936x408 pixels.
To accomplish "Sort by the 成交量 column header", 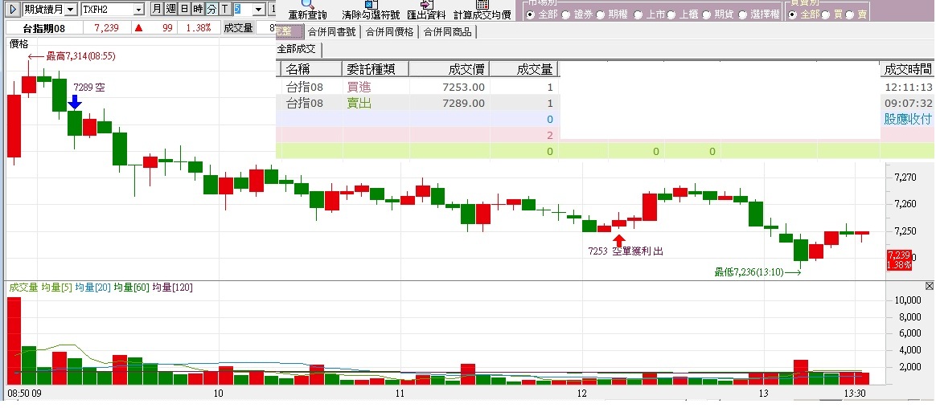I will [x=523, y=69].
